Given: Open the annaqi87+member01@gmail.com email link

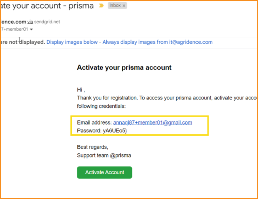Looking at the screenshot, I should click(153, 123).
